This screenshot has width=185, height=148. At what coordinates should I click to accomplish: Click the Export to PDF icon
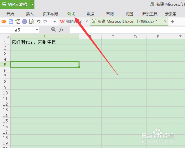point(18,21)
